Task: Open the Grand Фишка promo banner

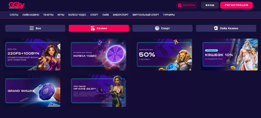Action: 32,91
